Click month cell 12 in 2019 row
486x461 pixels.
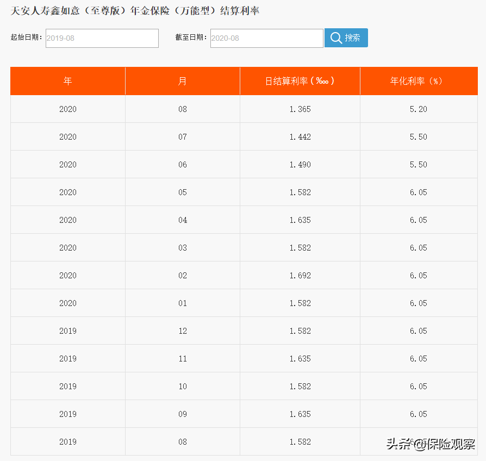click(183, 331)
